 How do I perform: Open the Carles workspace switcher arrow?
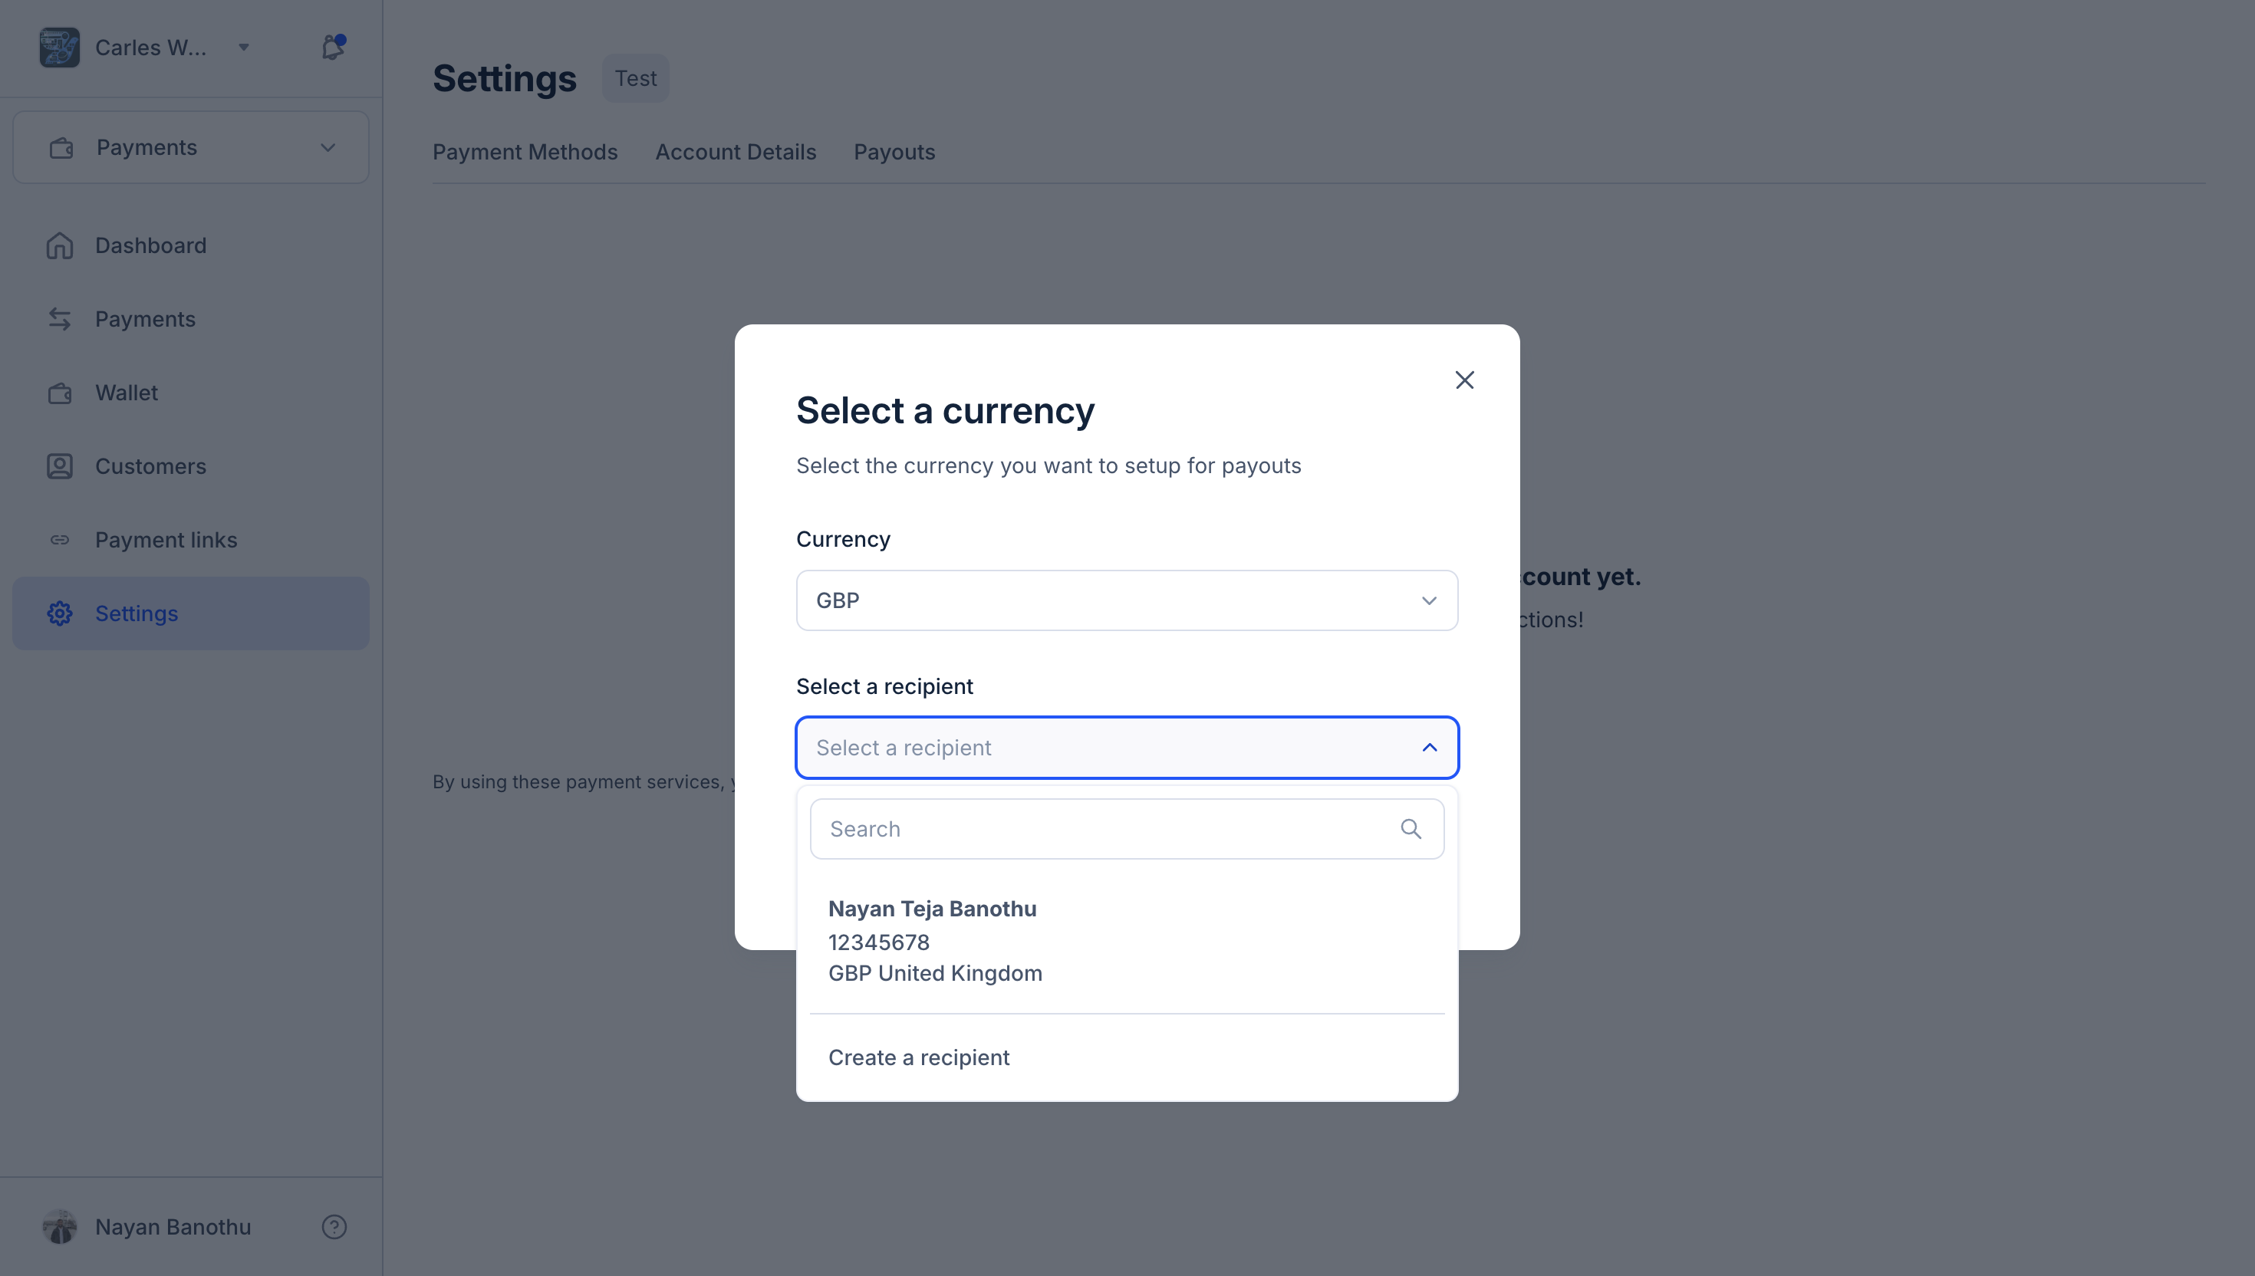pos(244,48)
